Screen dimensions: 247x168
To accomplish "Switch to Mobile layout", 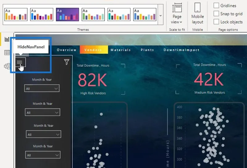I will [x=198, y=14].
